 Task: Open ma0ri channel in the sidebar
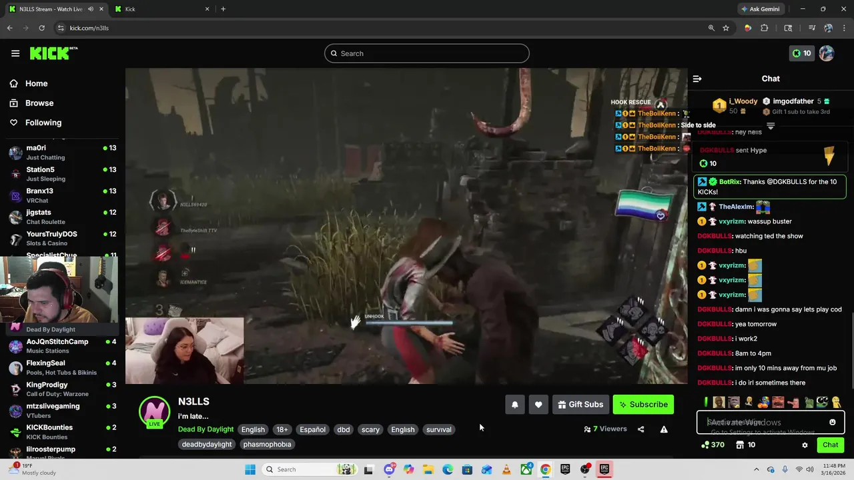62,152
